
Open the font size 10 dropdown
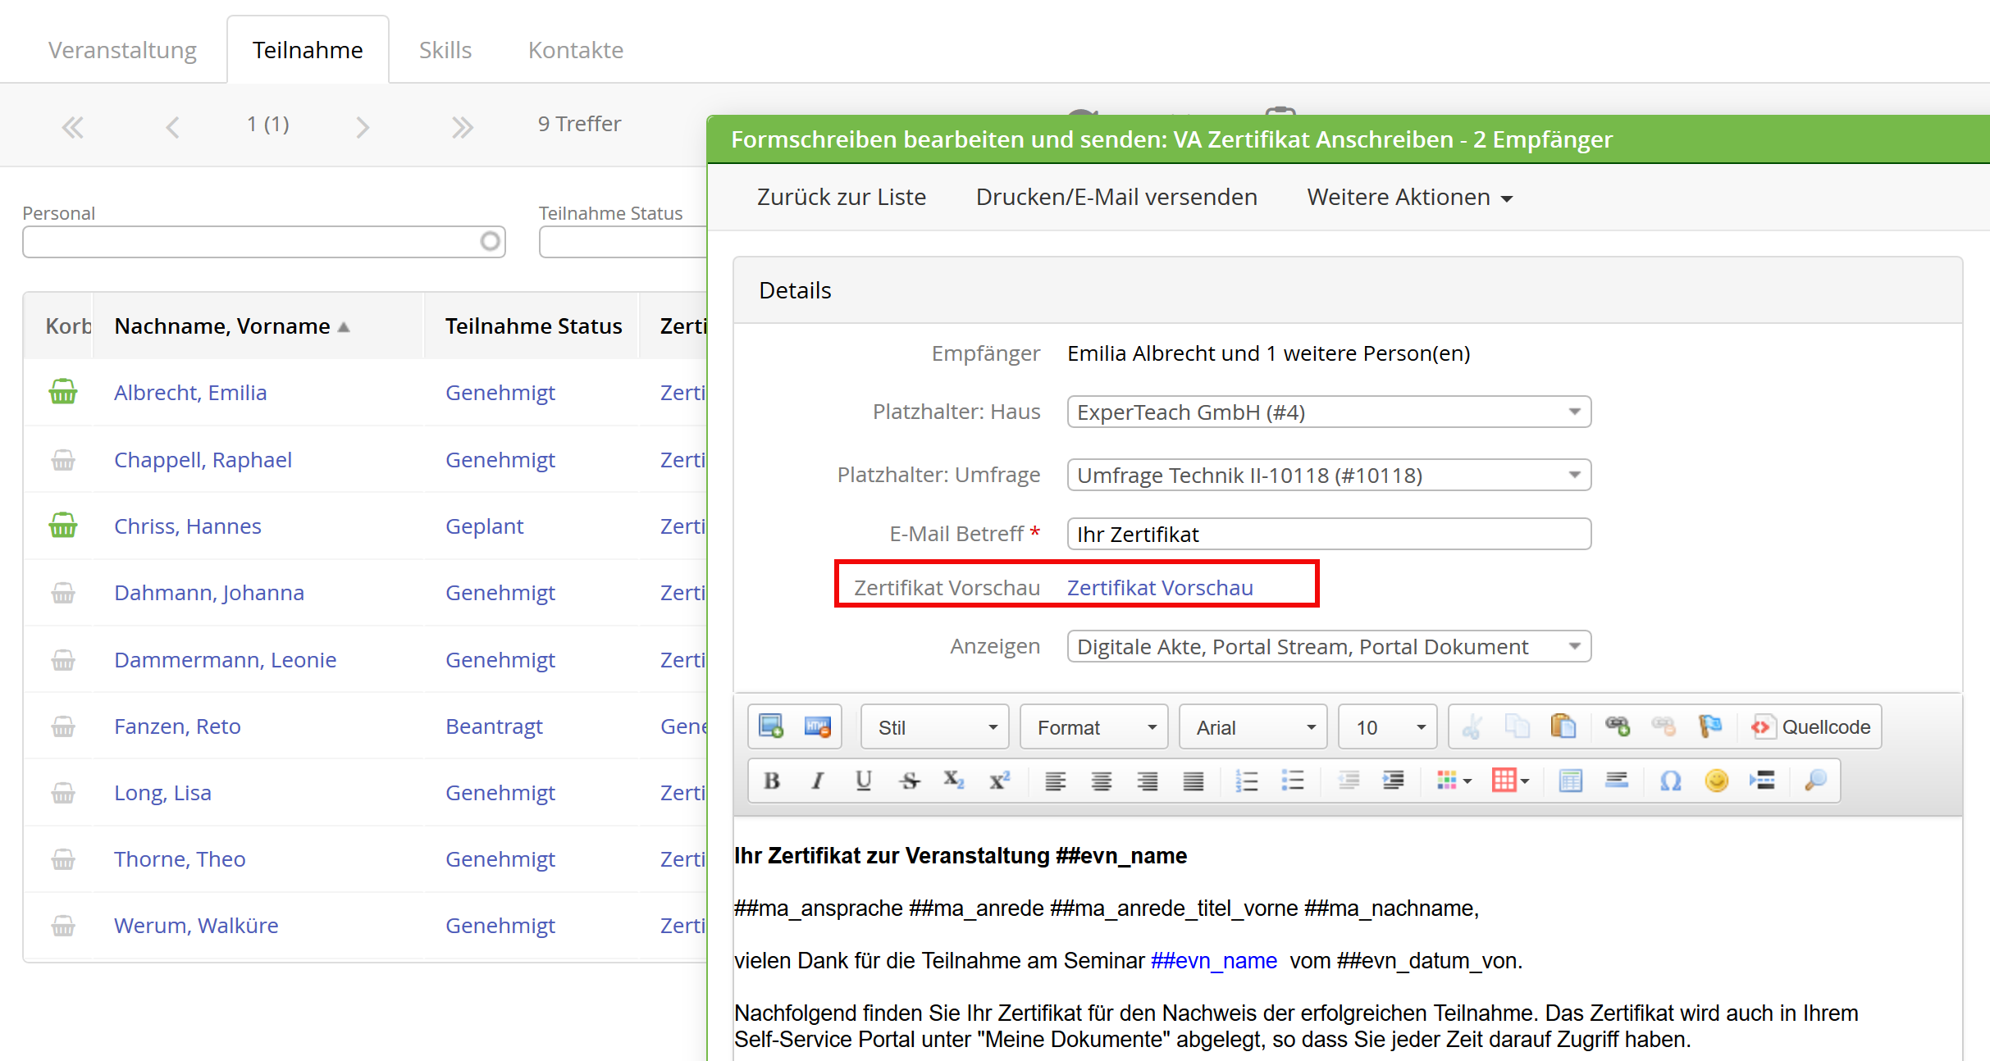tap(1388, 727)
